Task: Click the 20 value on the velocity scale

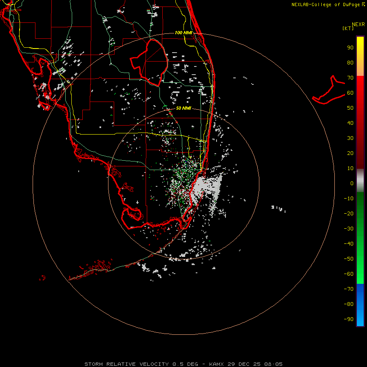Action: [x=350, y=153]
